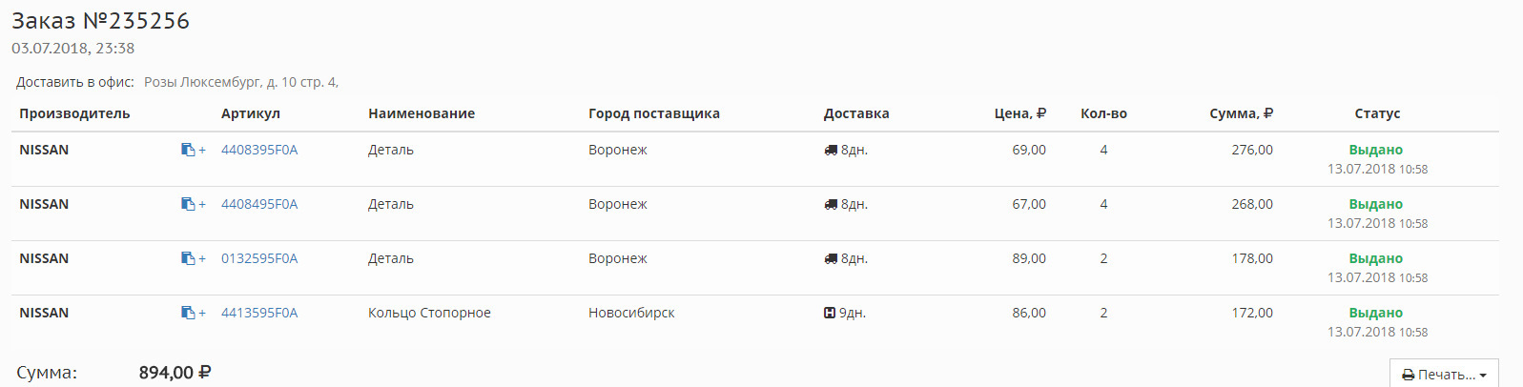Click the Выдано status for 4408395F0A

[1375, 150]
